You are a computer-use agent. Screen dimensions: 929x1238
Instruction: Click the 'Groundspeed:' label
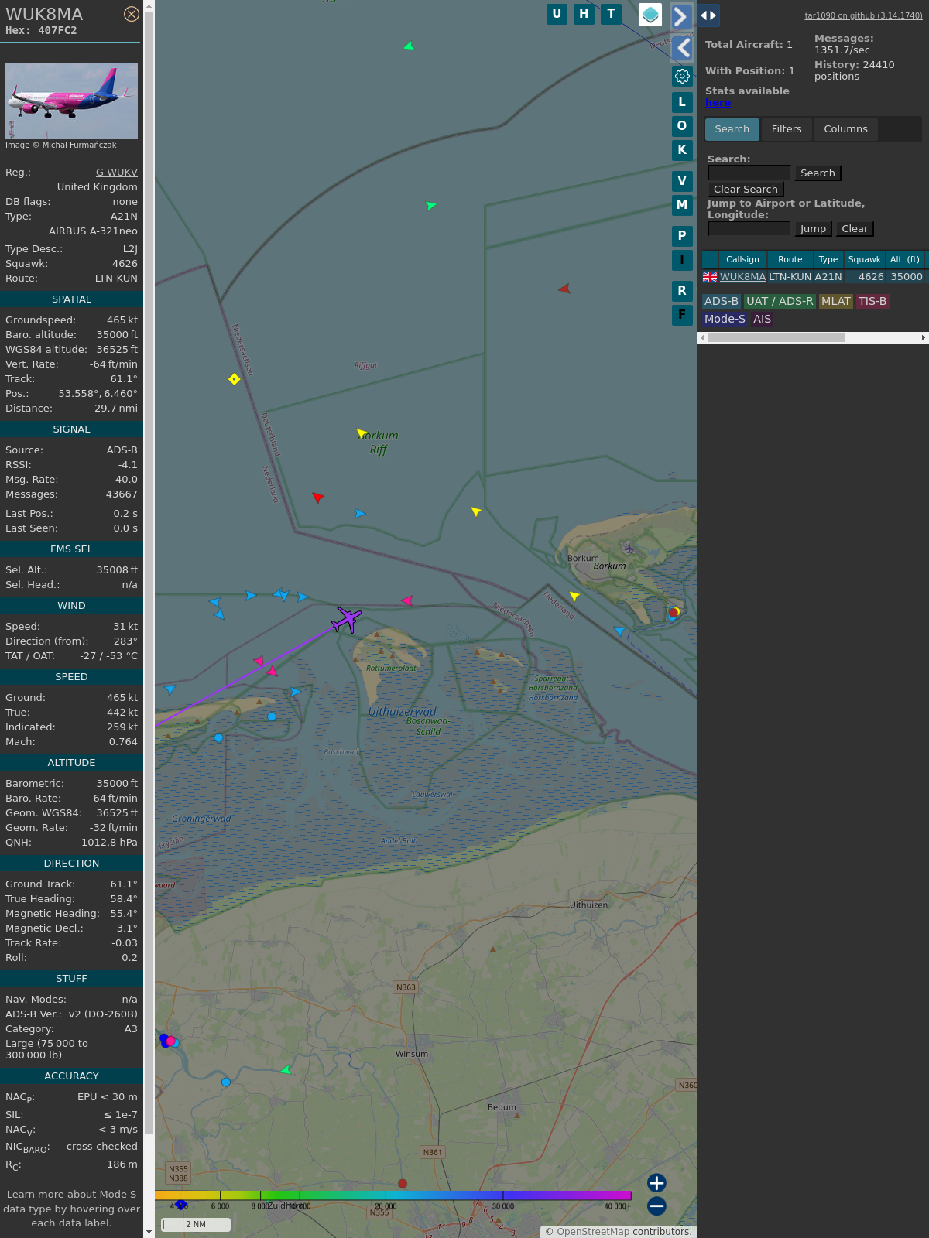click(40, 320)
